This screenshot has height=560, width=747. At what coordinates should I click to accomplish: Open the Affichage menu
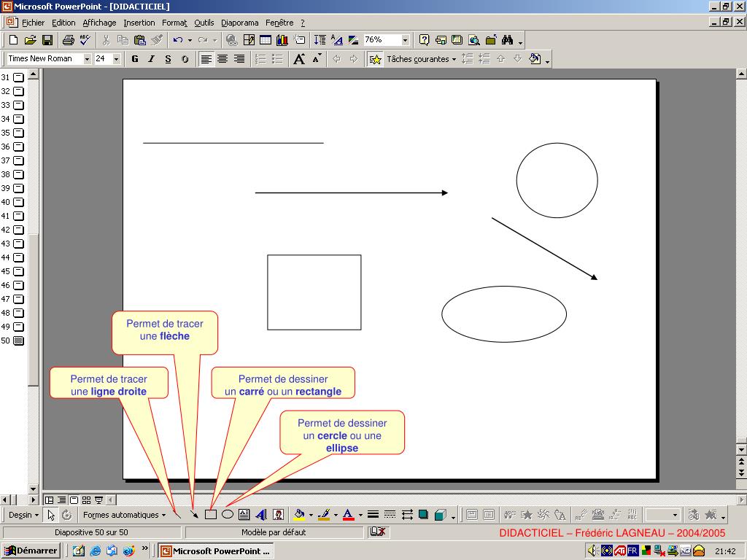[99, 23]
